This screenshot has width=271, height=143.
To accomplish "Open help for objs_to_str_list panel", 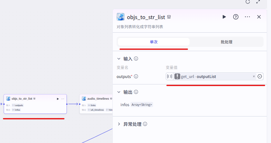I will pyautogui.click(x=236, y=17).
